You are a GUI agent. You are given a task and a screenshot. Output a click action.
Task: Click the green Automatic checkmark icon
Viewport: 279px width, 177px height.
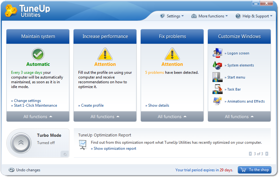pos(38,54)
